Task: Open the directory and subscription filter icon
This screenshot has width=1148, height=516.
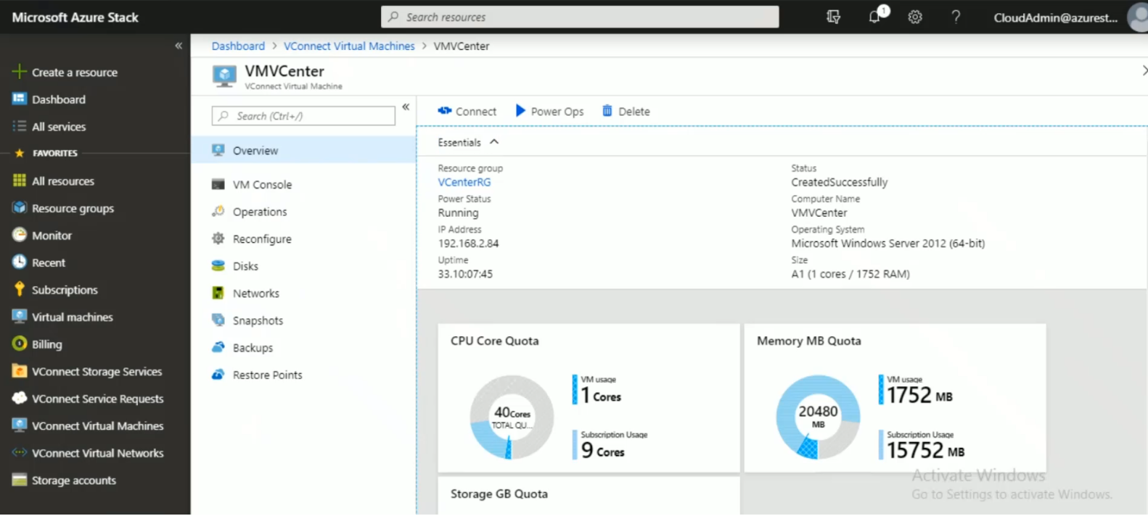Action: tap(834, 17)
